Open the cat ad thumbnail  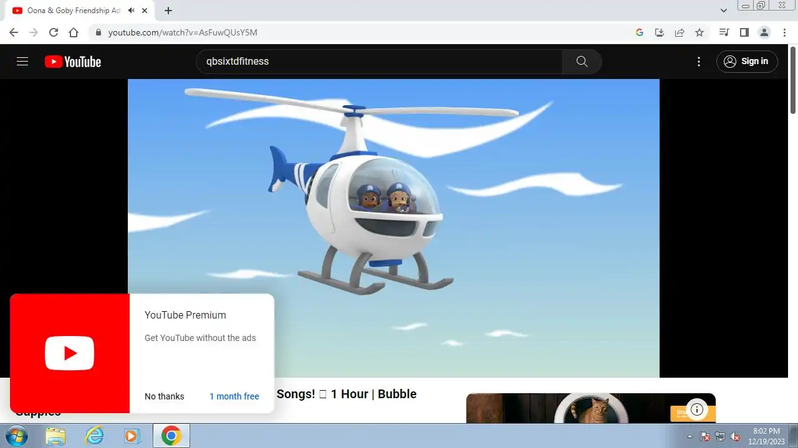[x=591, y=408]
